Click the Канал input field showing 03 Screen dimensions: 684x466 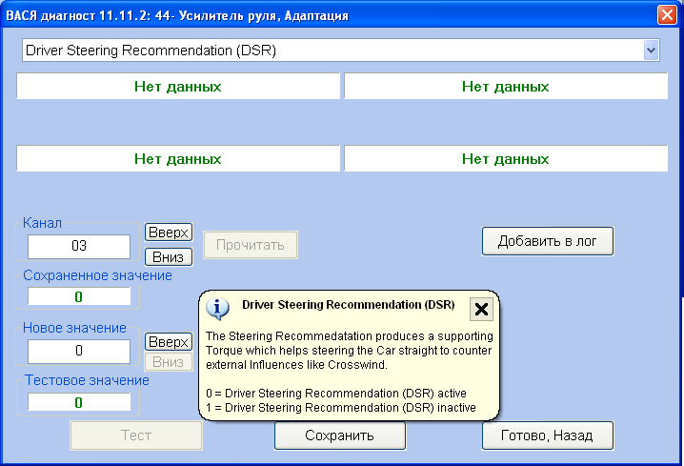click(79, 247)
